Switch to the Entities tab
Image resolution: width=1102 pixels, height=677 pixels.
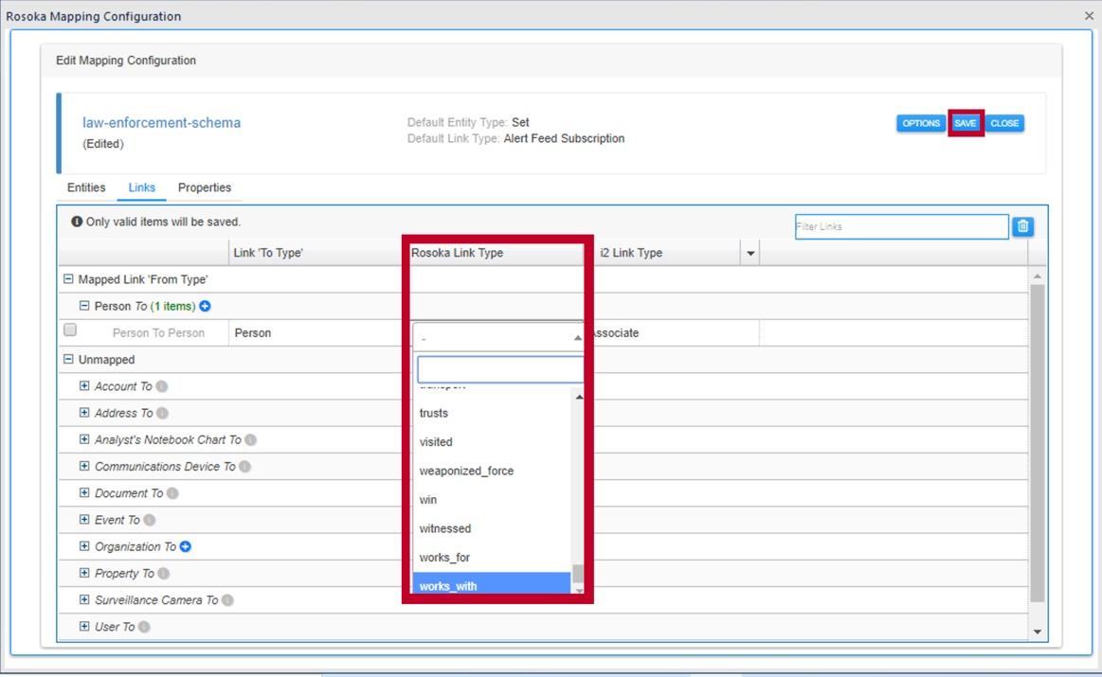85,187
